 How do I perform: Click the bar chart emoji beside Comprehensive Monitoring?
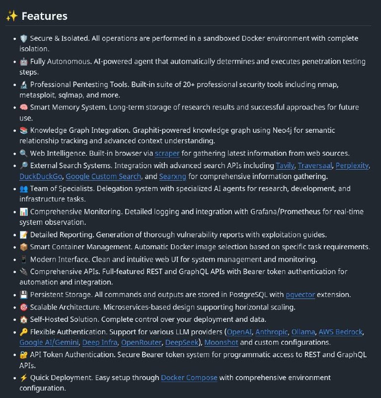(x=24, y=212)
